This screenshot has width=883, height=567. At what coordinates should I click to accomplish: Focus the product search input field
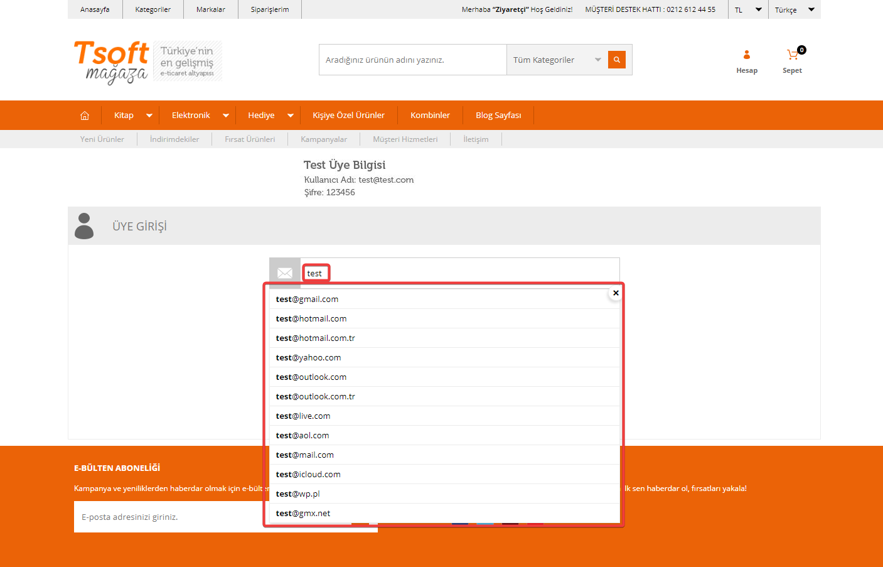[x=413, y=60]
